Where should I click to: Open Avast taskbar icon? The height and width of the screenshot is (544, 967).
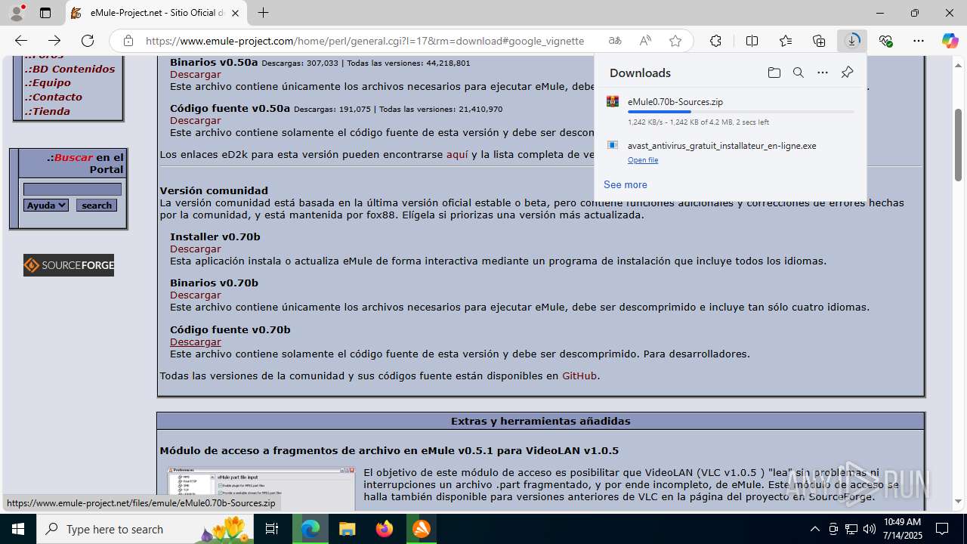[422, 529]
